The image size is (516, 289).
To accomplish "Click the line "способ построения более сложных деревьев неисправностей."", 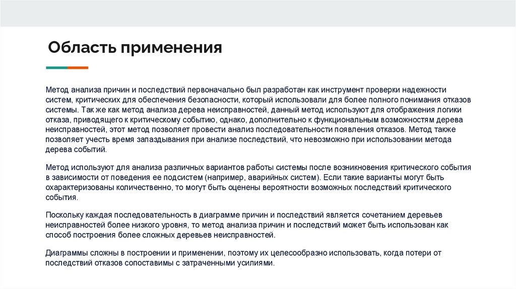I will coord(161,235).
